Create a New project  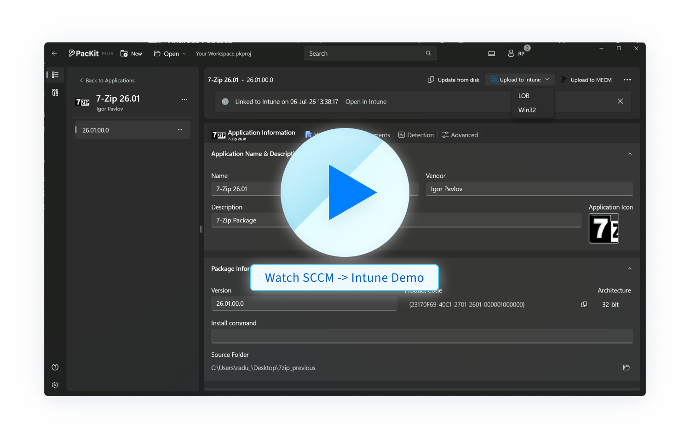click(x=131, y=53)
